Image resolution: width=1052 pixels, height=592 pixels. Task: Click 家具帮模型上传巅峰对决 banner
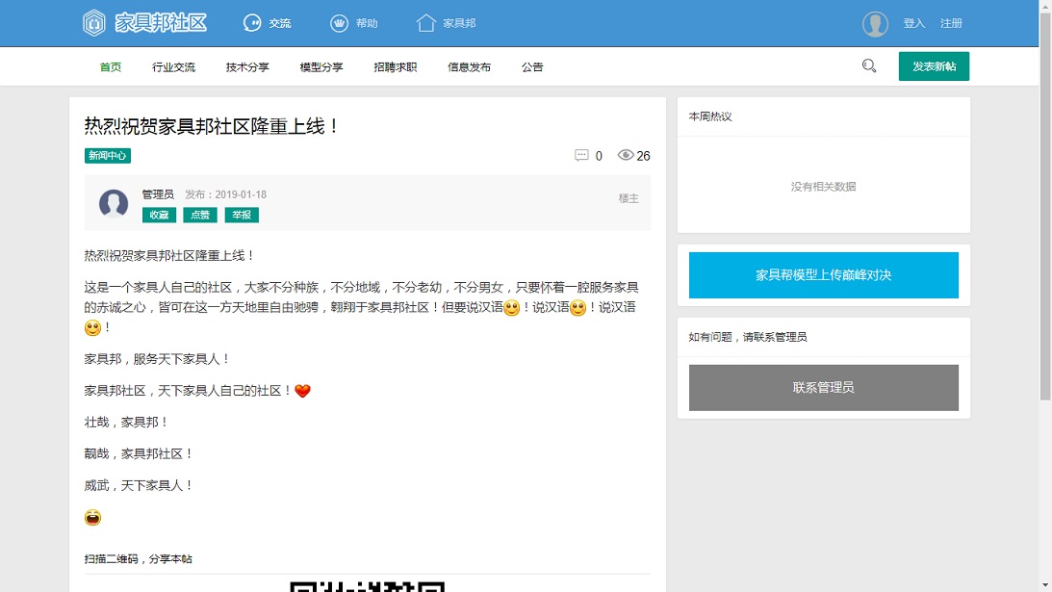point(823,275)
